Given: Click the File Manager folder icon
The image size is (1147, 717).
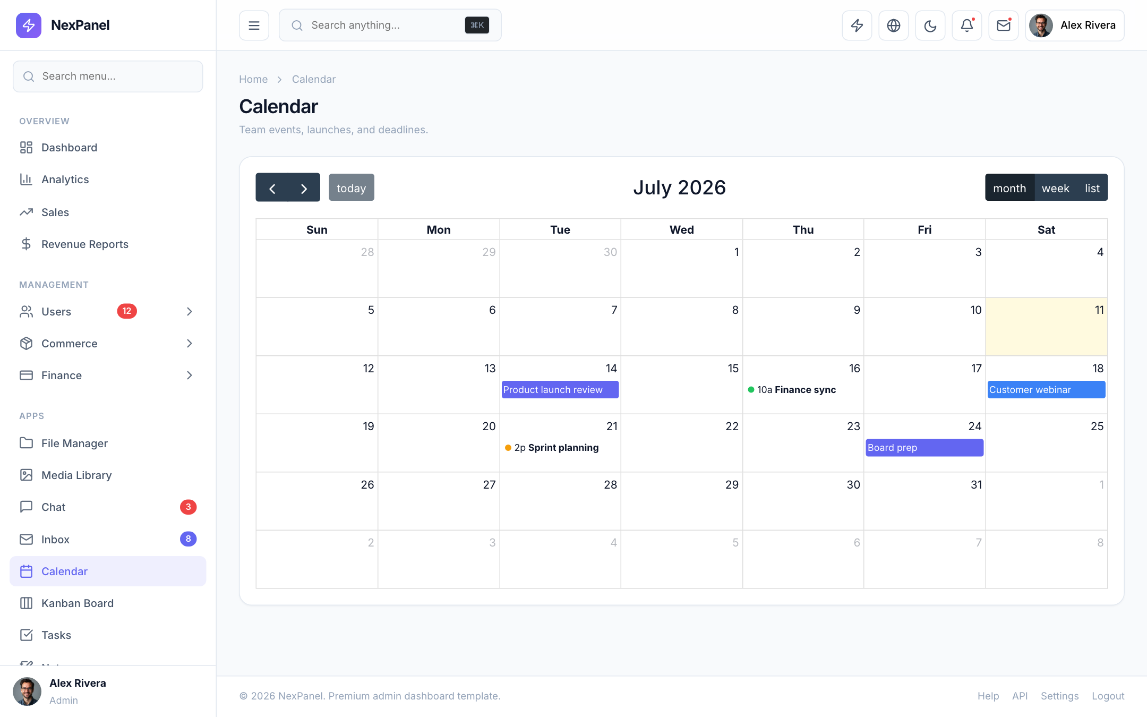Looking at the screenshot, I should [26, 443].
